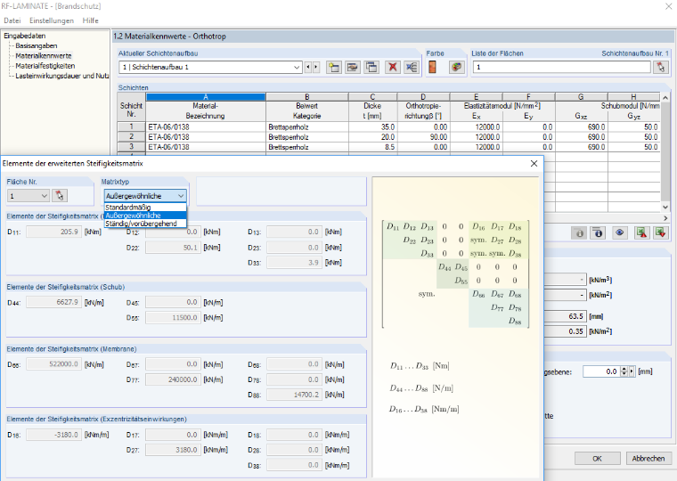Click the copy layer composition icon

pyautogui.click(x=371, y=68)
